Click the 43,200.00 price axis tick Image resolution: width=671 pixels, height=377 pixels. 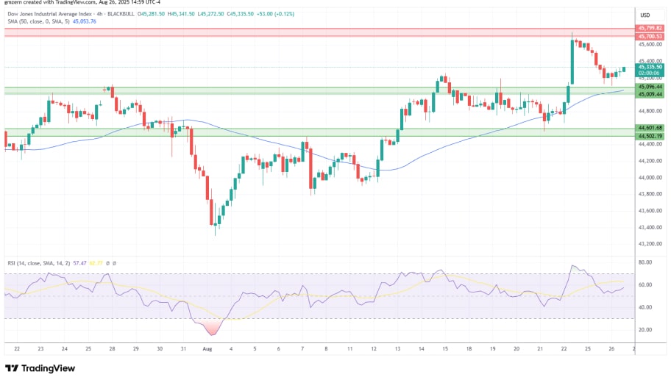pyautogui.click(x=650, y=244)
